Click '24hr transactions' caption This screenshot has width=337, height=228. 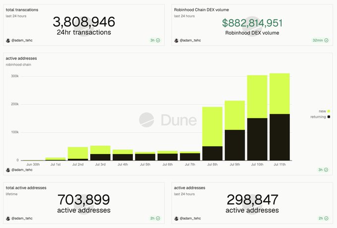pyautogui.click(x=84, y=32)
